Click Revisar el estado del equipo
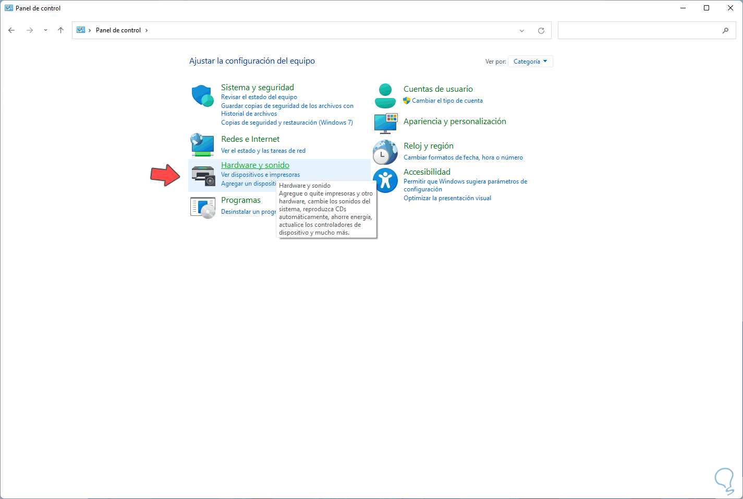The height and width of the screenshot is (499, 743). [259, 97]
